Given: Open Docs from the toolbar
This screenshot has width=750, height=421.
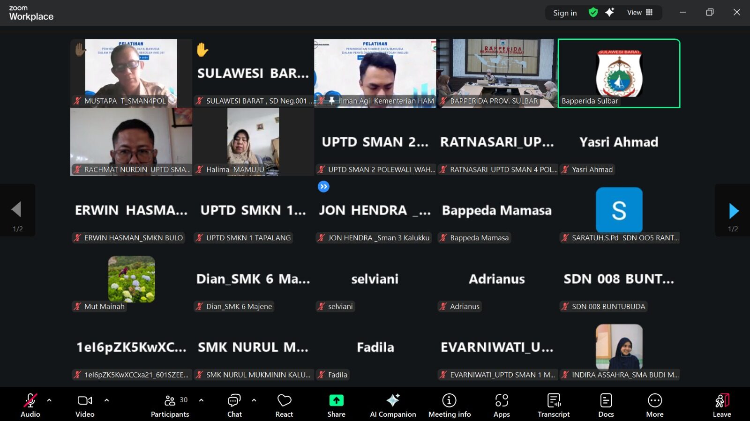Looking at the screenshot, I should [x=606, y=405].
